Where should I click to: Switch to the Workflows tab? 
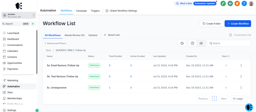click(x=66, y=11)
